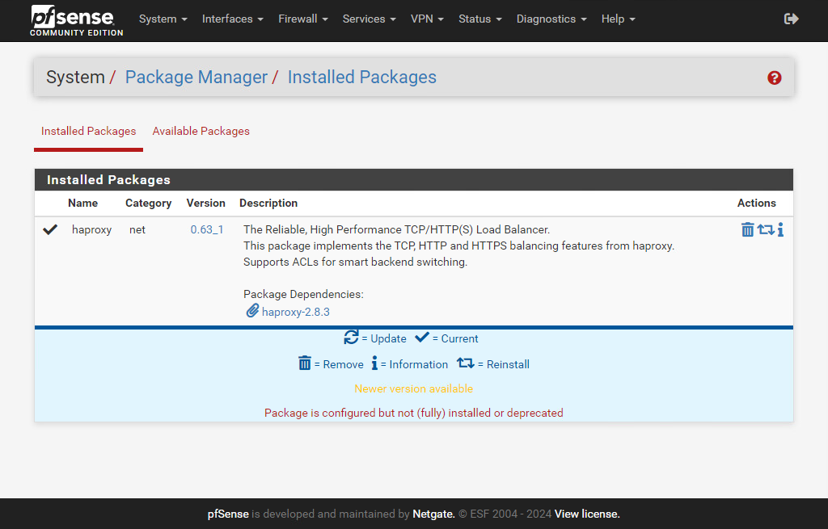Screen dimensions: 828x529
Task: Open the haproxy-2.8.3 dependency link
Action: [296, 313]
